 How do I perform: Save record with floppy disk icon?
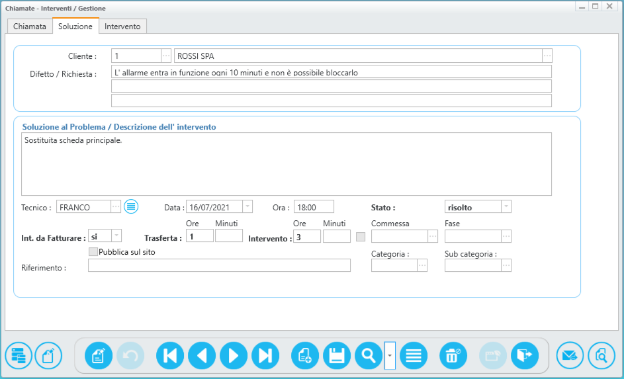(x=337, y=356)
